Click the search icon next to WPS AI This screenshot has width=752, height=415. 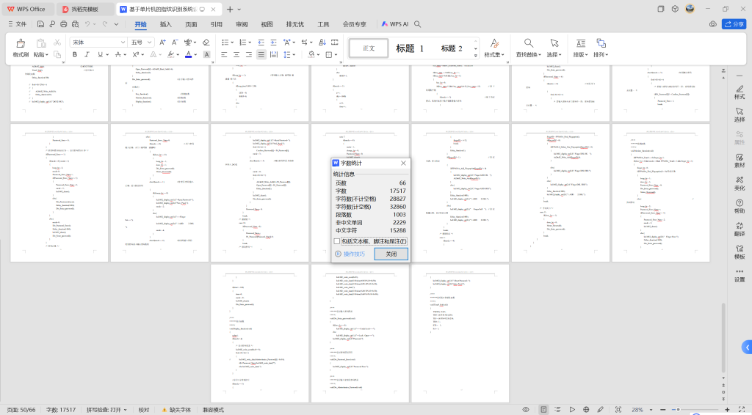pyautogui.click(x=418, y=24)
